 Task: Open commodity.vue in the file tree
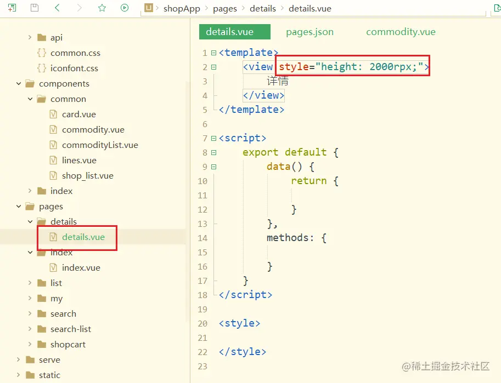(x=93, y=129)
